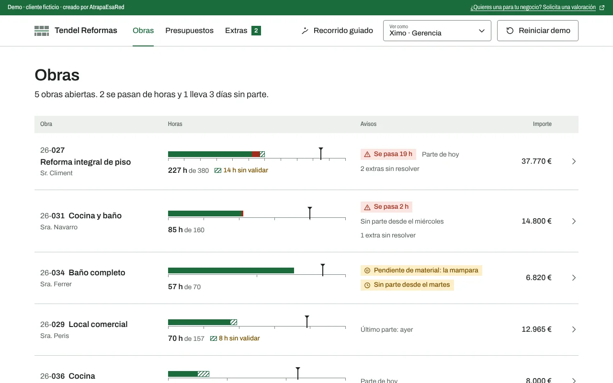Screen dimensions: 613x383
Task: Click the Reiniciar demo button
Action: (538, 31)
